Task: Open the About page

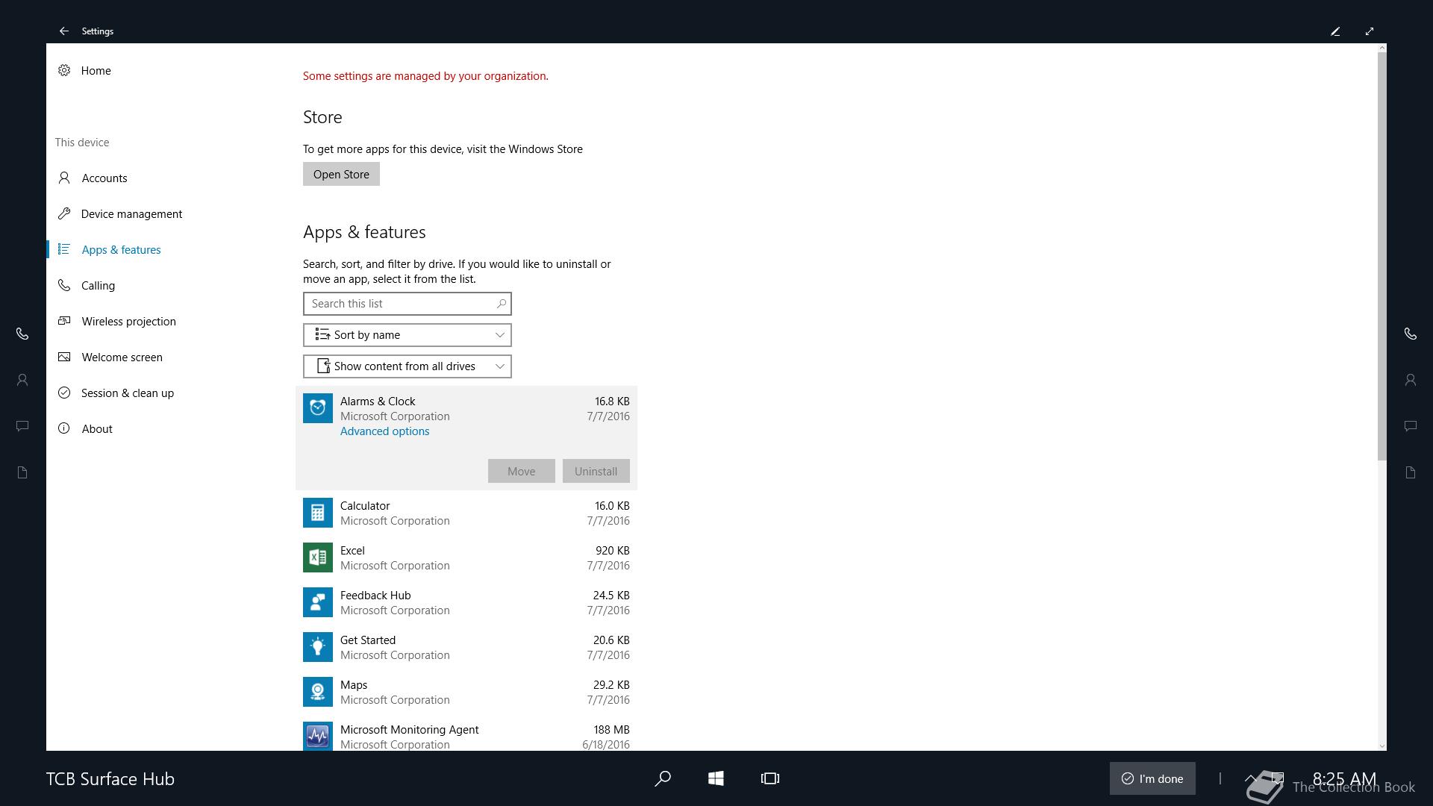Action: [x=97, y=428]
